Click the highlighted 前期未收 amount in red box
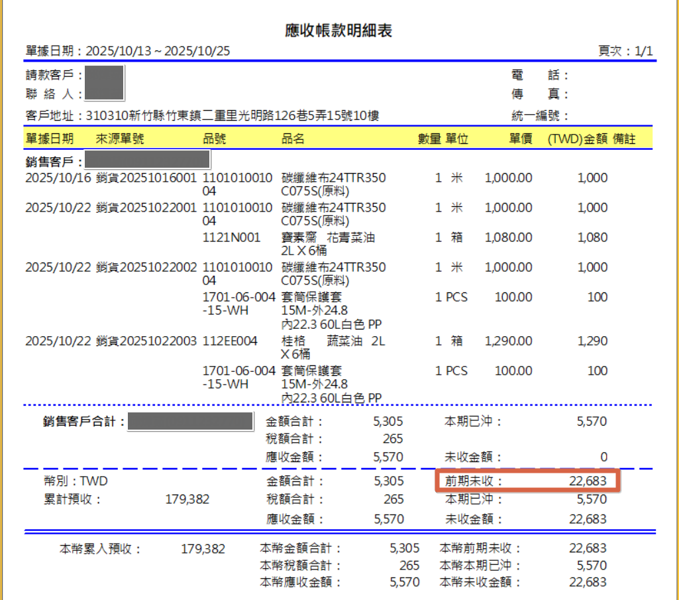 tap(587, 481)
